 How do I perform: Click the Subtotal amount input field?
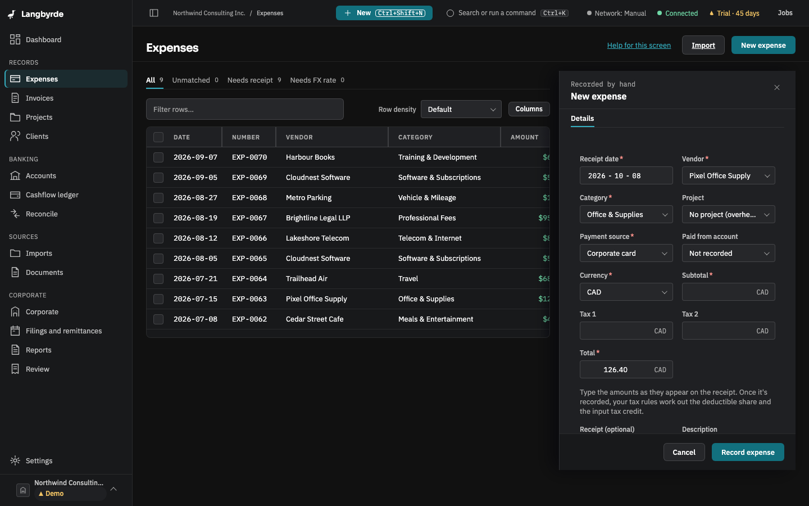point(729,292)
